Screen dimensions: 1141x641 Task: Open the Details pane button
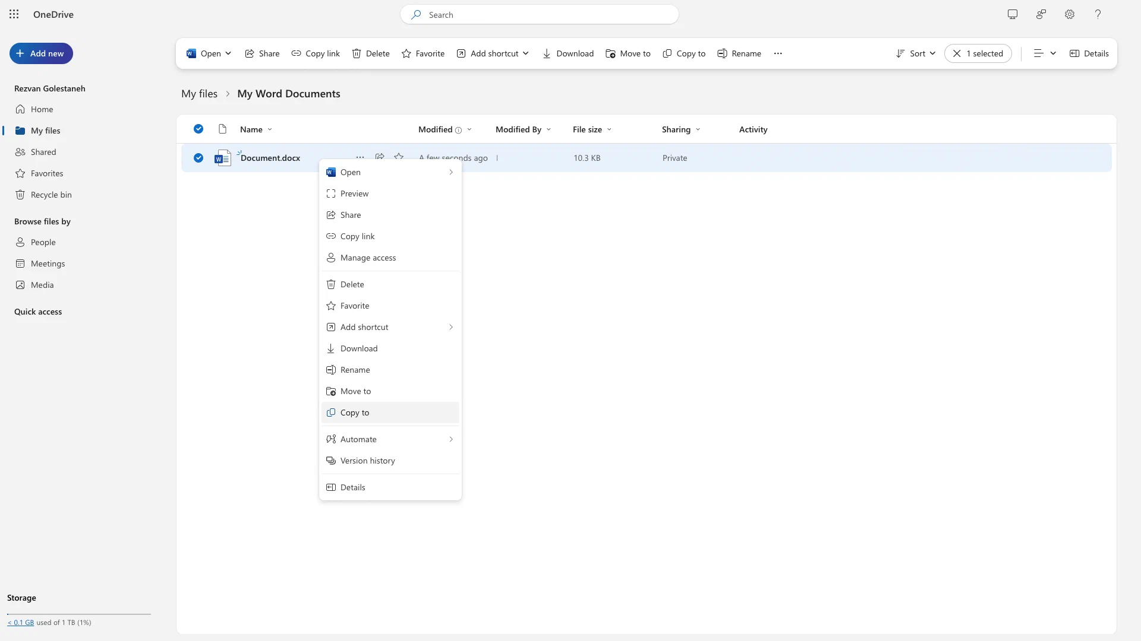[x=1089, y=53]
